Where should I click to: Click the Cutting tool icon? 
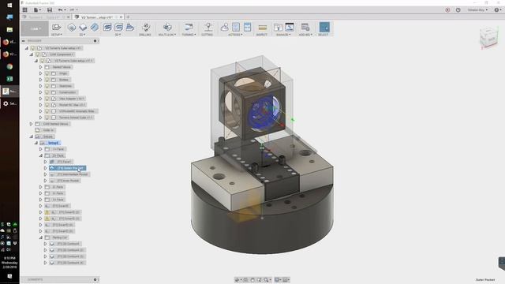(208, 27)
